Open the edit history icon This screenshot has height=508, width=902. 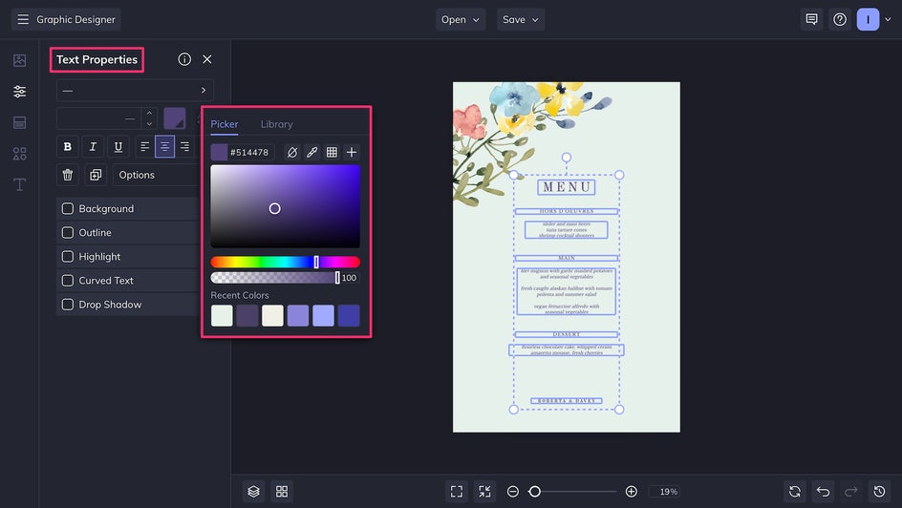click(x=879, y=492)
